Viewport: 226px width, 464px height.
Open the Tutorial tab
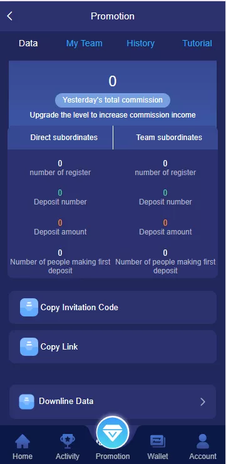[x=197, y=43]
